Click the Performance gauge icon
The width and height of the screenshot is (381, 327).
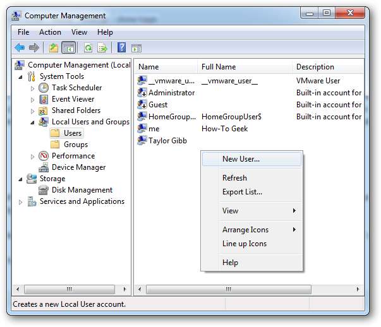pyautogui.click(x=44, y=156)
